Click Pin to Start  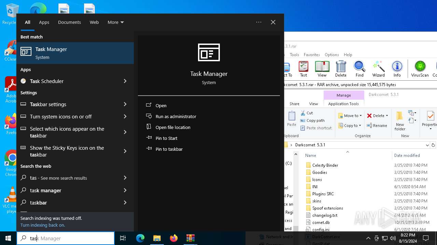pyautogui.click(x=162, y=138)
